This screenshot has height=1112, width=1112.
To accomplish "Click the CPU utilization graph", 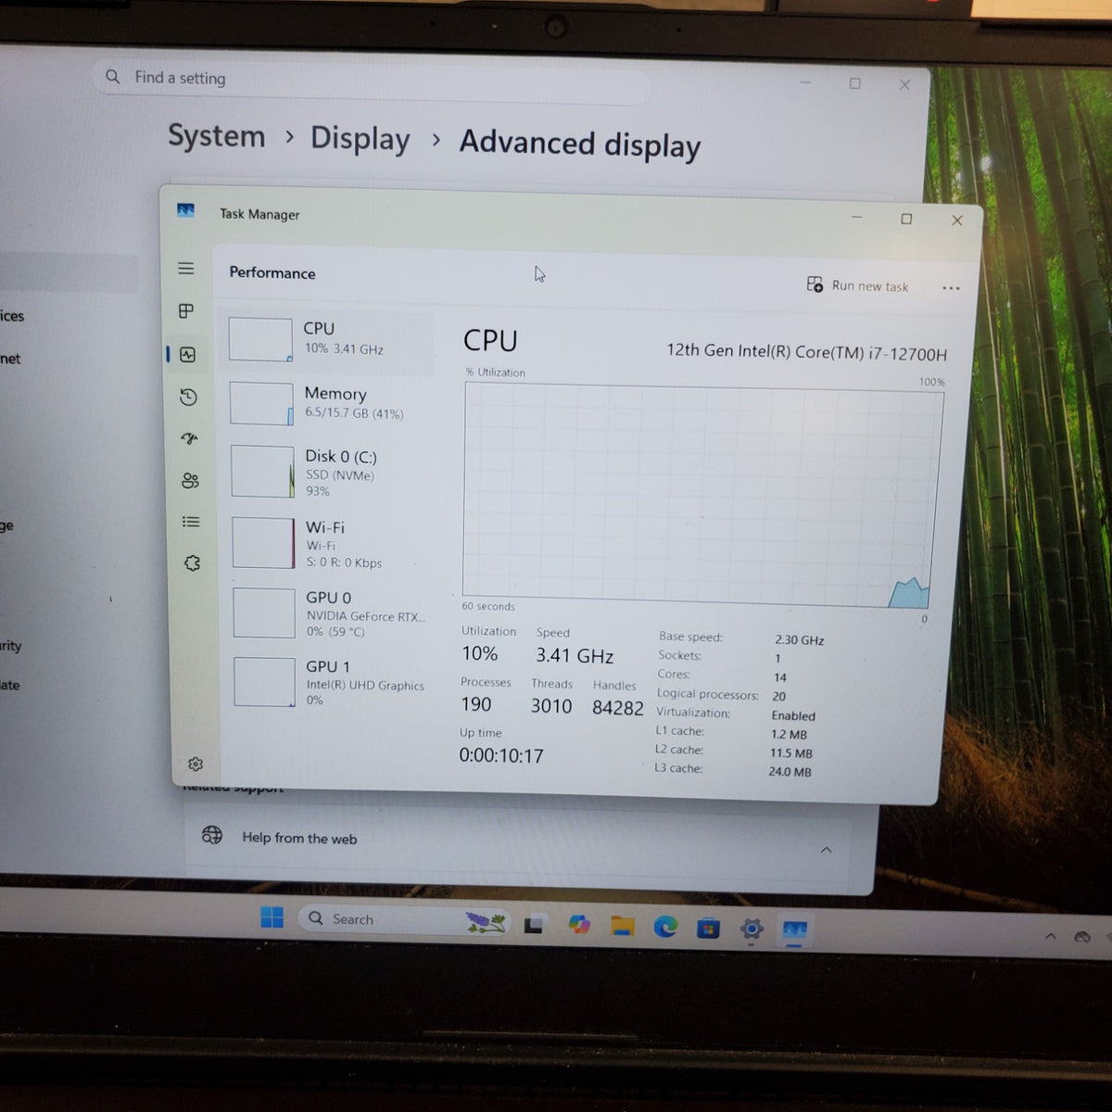I will (x=702, y=496).
